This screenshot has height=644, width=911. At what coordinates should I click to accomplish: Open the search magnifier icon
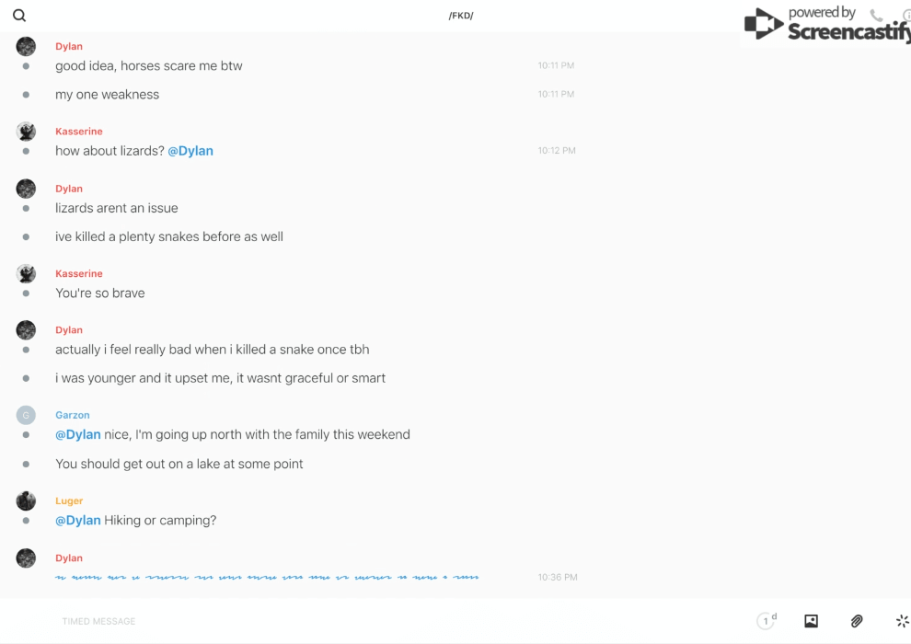(x=19, y=16)
